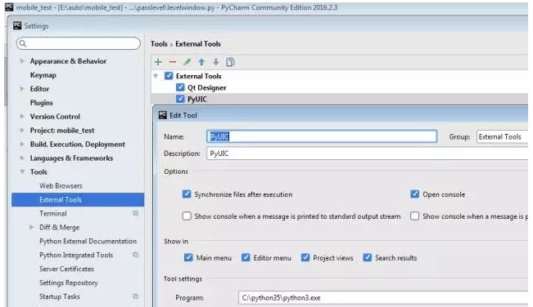Click the project-level icon beside Terminal

[135, 213]
